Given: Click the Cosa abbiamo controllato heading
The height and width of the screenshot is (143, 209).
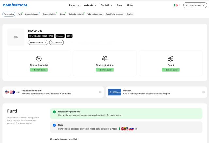Looking at the screenshot, I should [65, 139].
